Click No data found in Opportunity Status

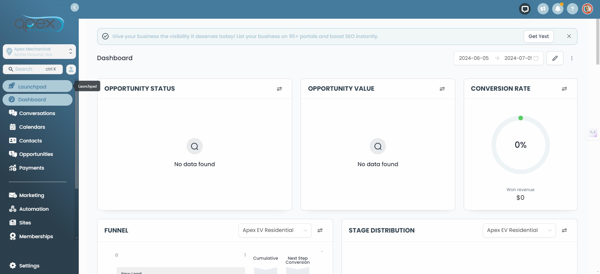(195, 164)
